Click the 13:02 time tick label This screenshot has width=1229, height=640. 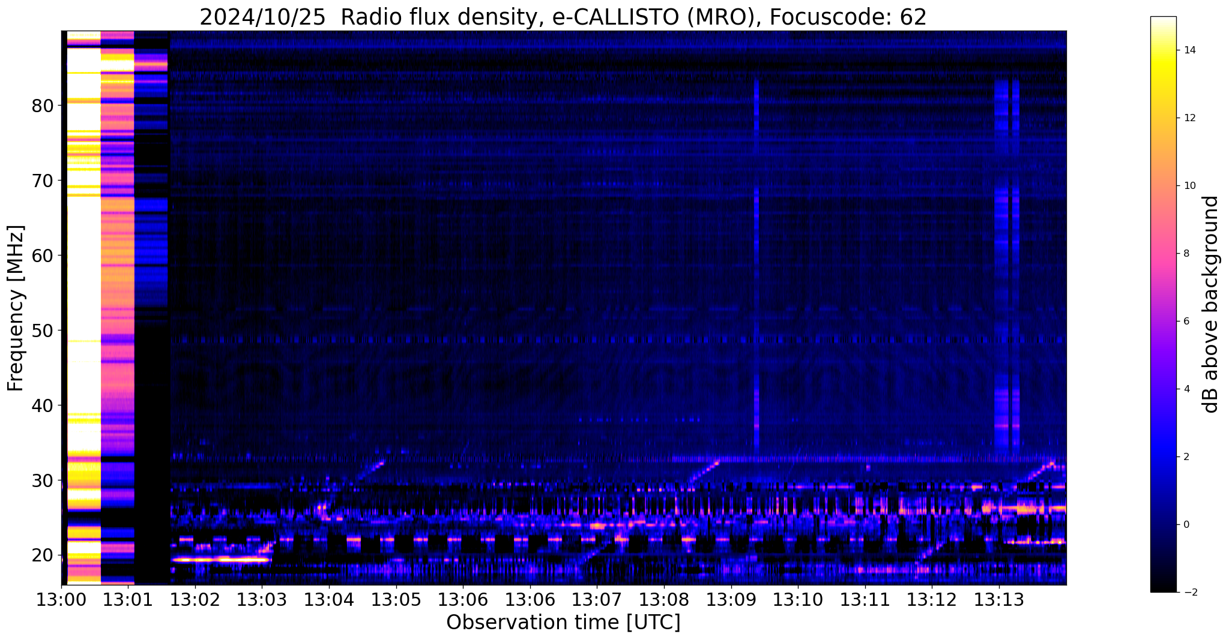196,599
